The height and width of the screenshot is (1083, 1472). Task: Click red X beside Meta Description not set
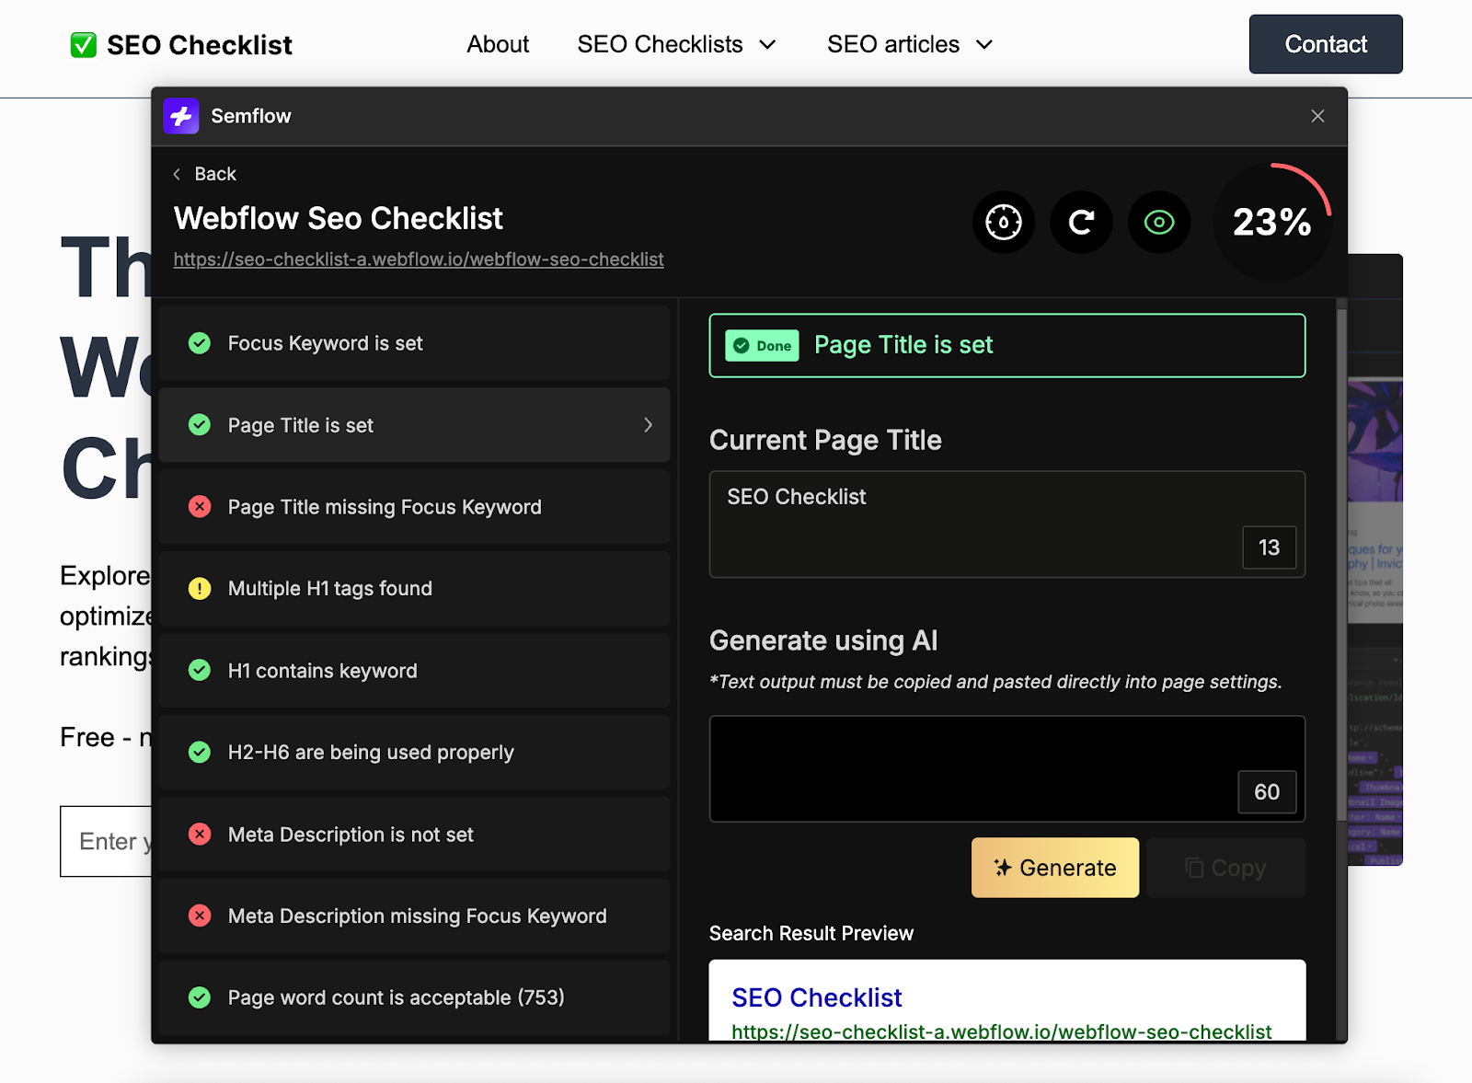click(200, 835)
